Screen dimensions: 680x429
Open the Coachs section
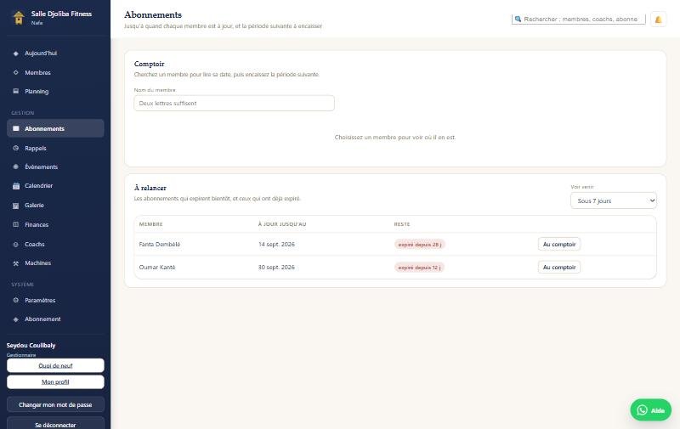point(55,245)
